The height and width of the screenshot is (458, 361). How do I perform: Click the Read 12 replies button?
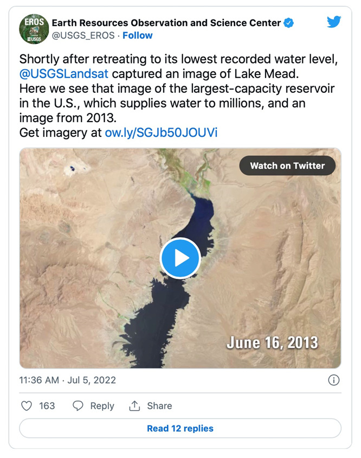tap(180, 428)
